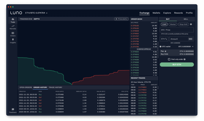Go to the Wallets tab

click(x=156, y=13)
